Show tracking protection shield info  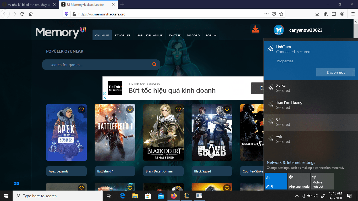pos(67,14)
